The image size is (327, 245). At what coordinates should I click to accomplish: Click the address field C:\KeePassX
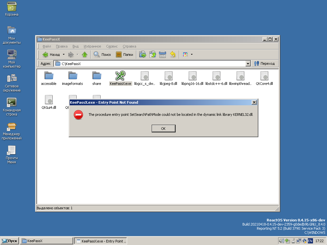(150, 63)
